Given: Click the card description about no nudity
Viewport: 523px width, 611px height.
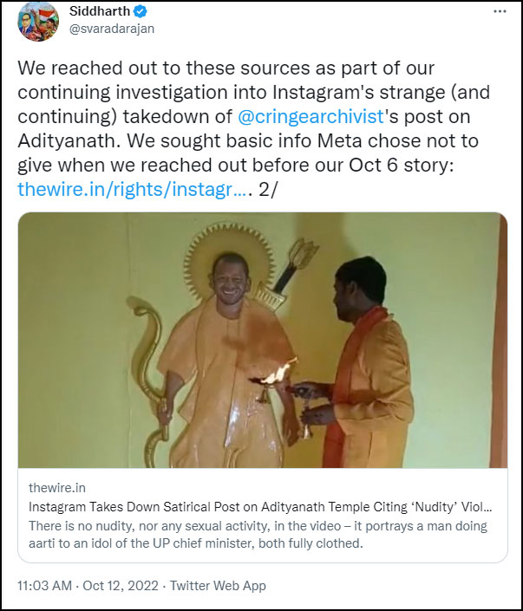Looking at the screenshot, I should click(258, 534).
